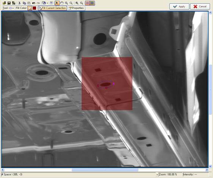This screenshot has height=178, width=213.
Task: Select the pointer arrow tool
Action: 57,3
